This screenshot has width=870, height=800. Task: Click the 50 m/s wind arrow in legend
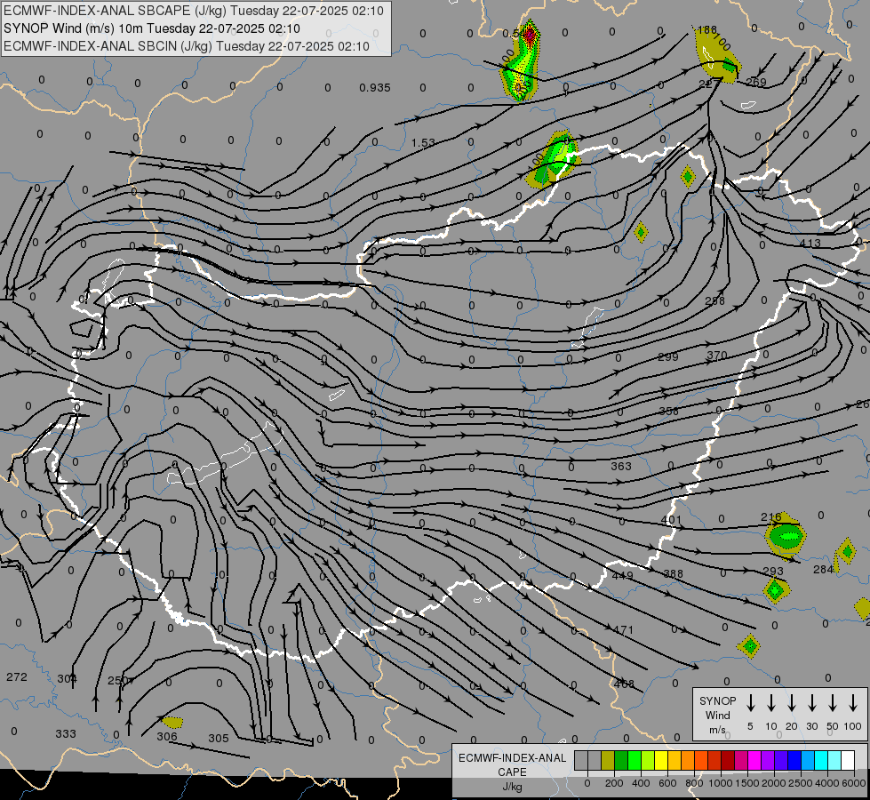tap(833, 703)
